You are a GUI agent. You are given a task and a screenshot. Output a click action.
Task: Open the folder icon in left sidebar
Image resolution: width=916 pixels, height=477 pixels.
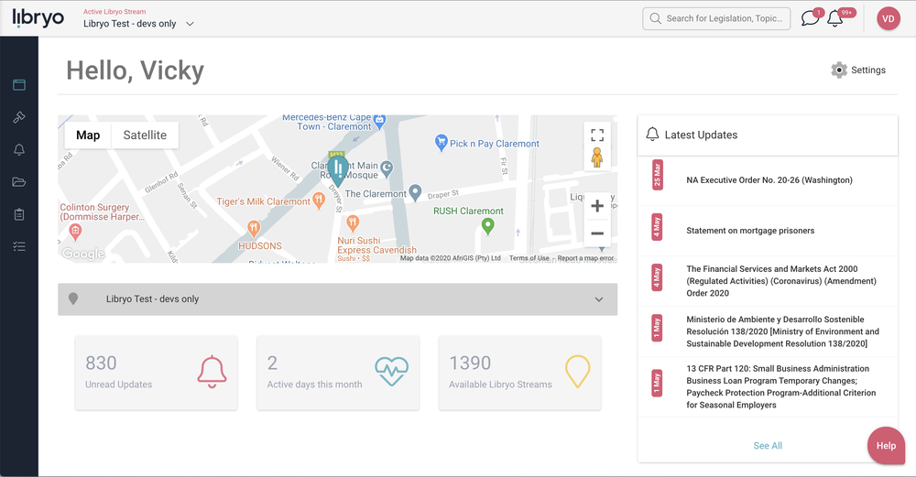(x=19, y=182)
